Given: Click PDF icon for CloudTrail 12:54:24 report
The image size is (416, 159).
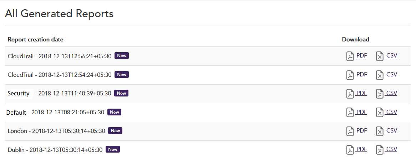Looking at the screenshot, I should pyautogui.click(x=350, y=75).
